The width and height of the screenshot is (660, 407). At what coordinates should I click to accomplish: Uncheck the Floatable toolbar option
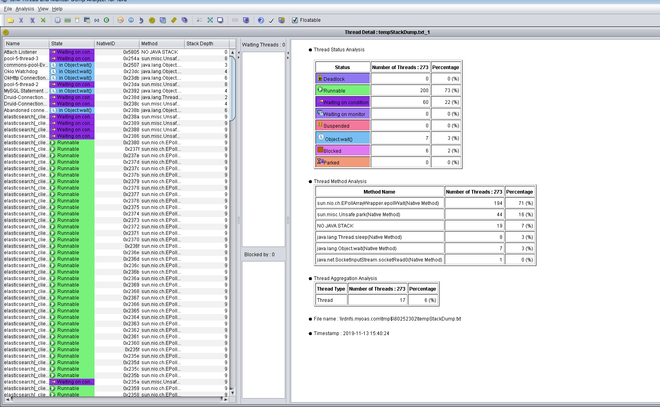tap(294, 20)
